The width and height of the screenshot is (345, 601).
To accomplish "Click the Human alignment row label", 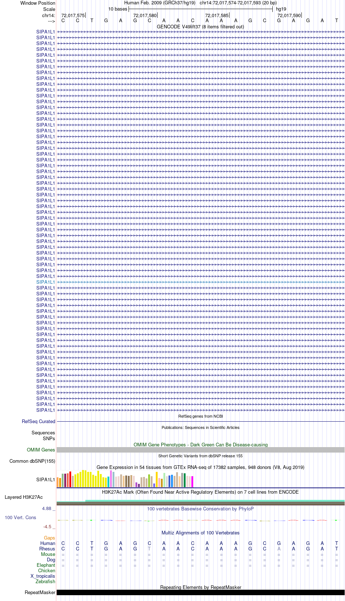I will pos(48,543).
